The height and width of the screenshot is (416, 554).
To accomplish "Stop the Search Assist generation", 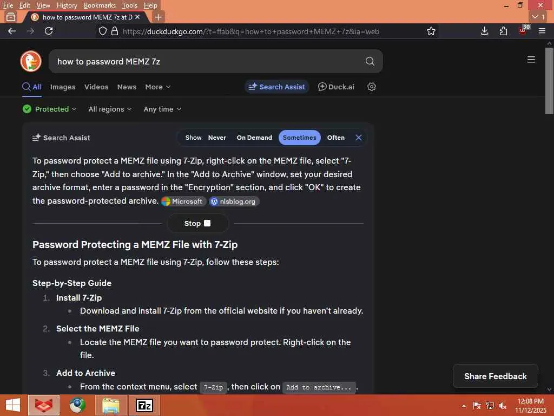I will [197, 223].
